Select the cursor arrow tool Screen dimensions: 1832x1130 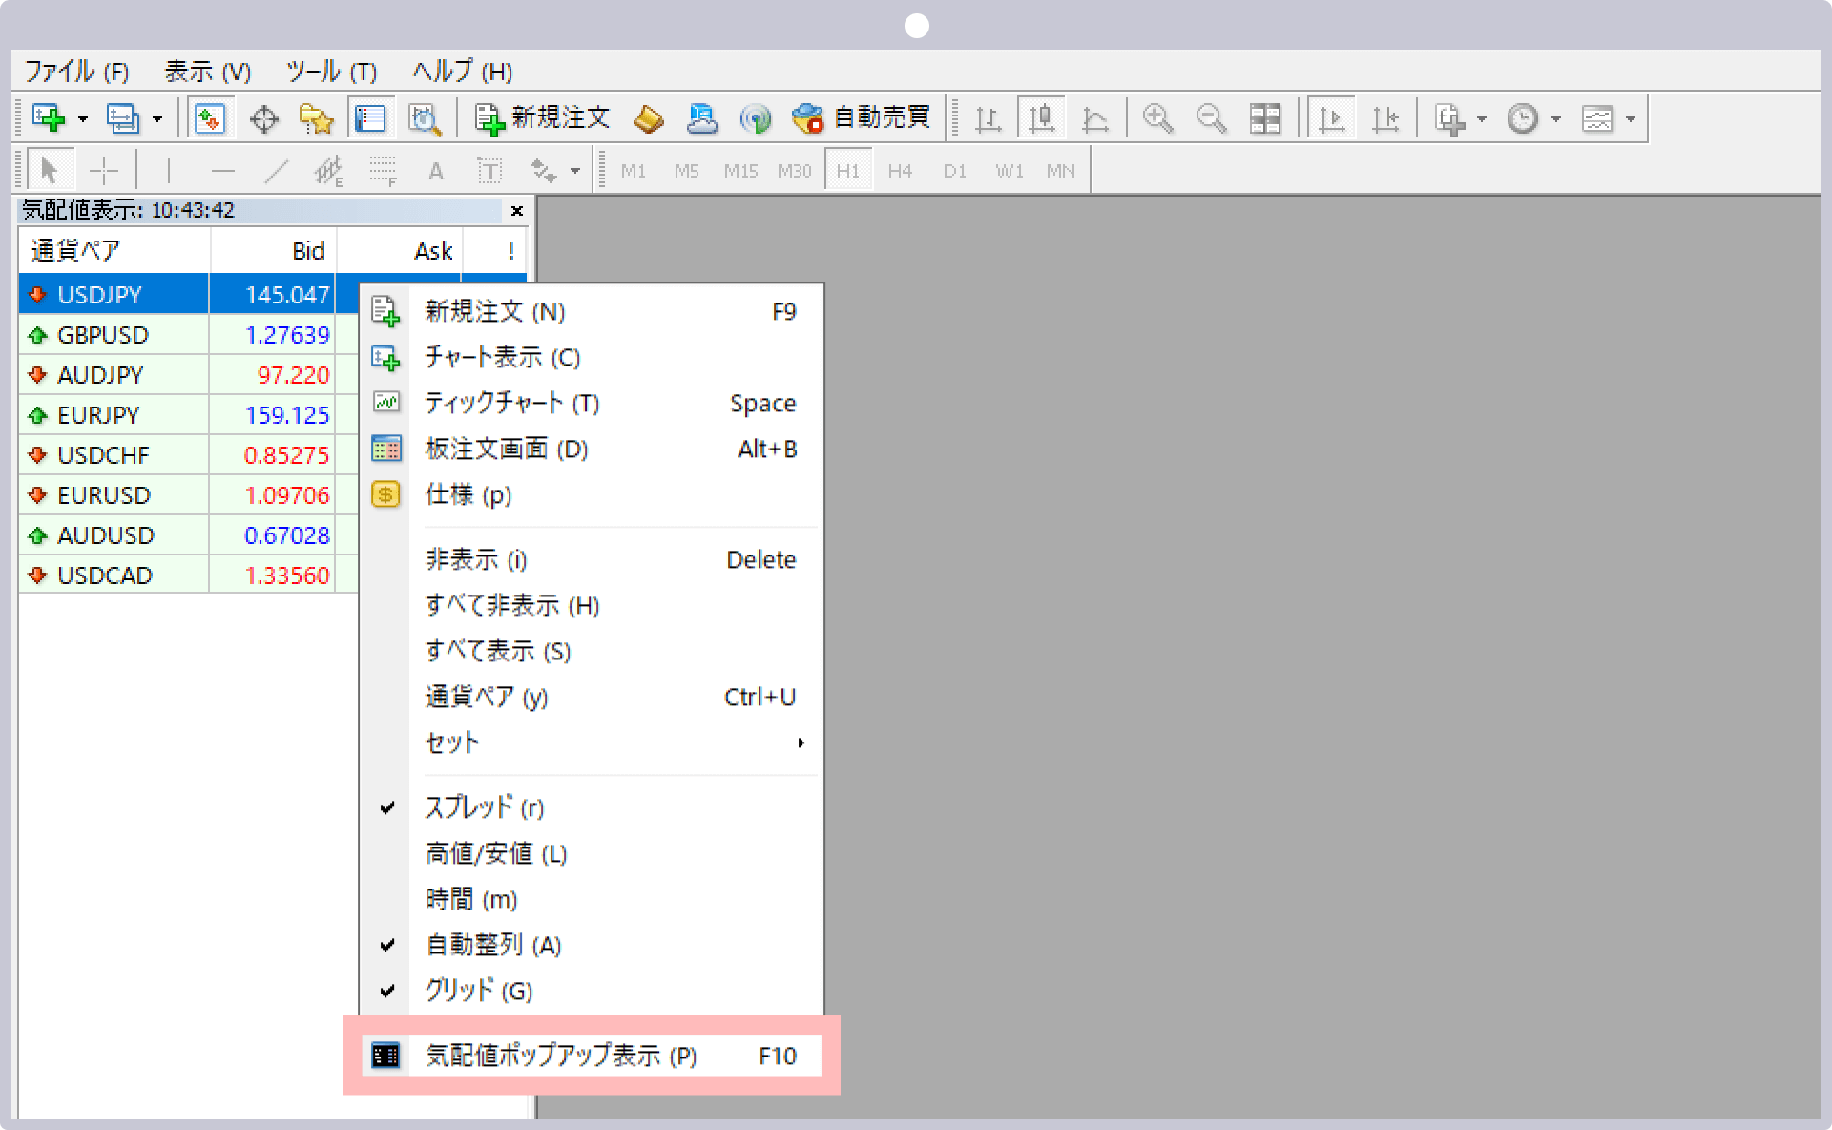49,171
